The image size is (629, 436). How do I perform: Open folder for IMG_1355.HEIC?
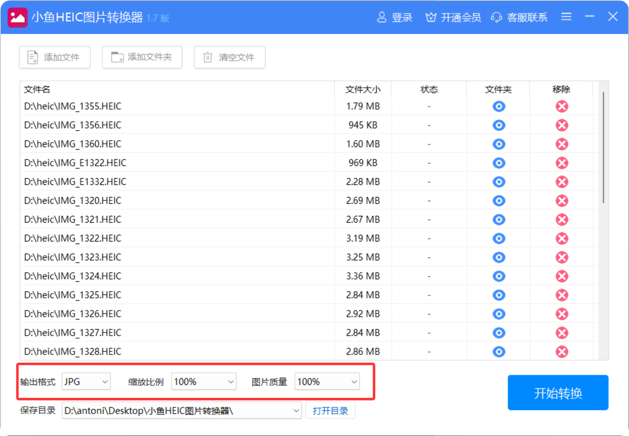click(x=499, y=106)
